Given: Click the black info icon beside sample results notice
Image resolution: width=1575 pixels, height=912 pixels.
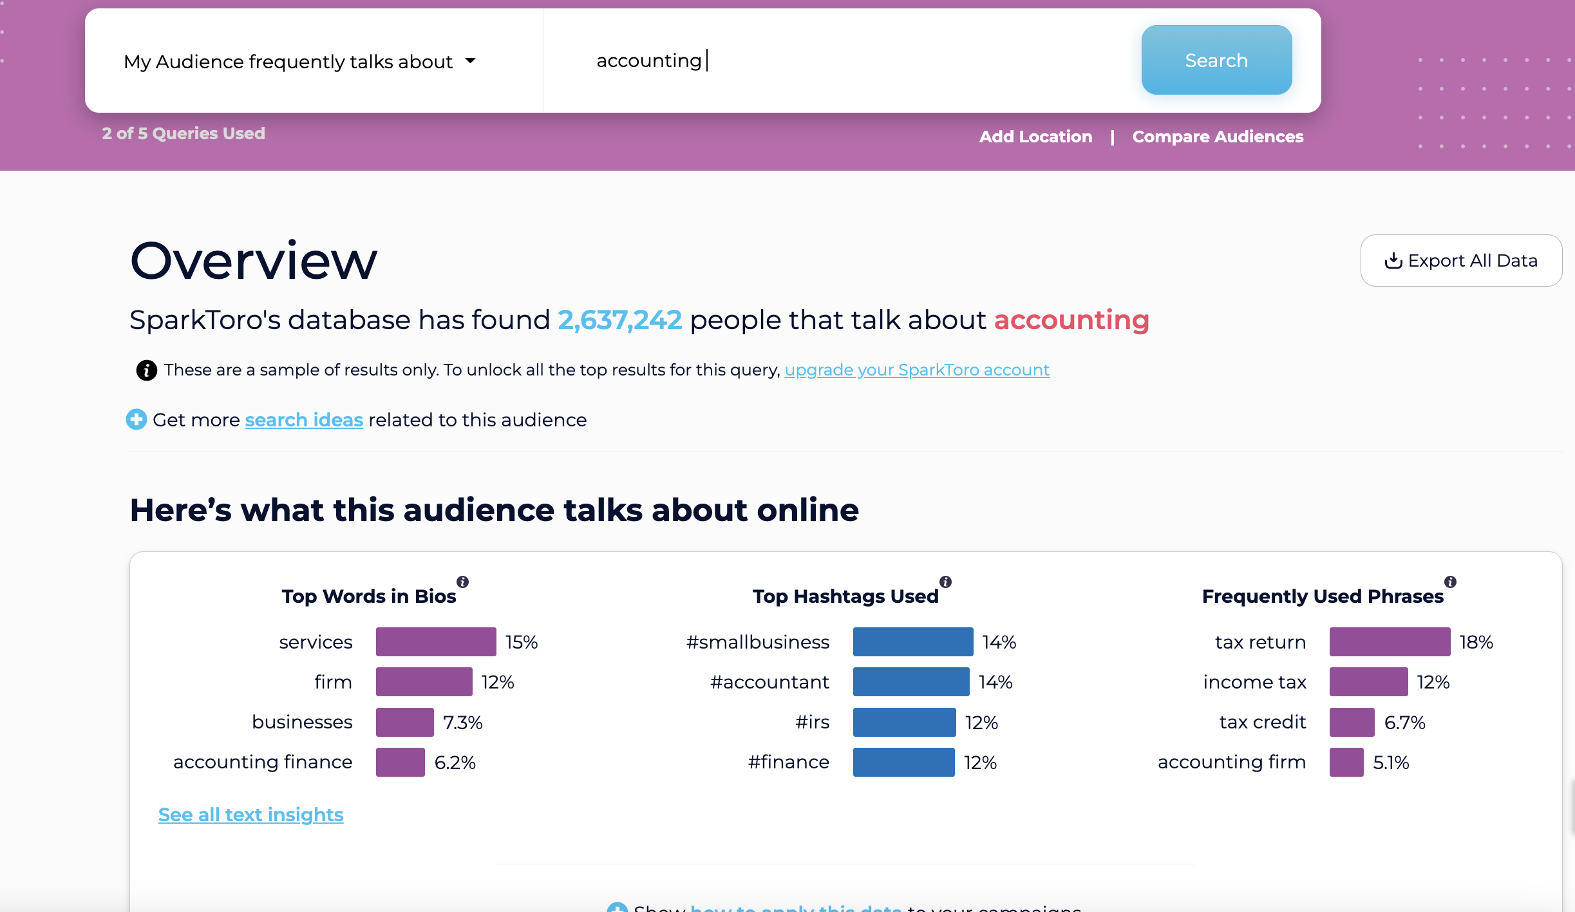Looking at the screenshot, I should tap(146, 370).
